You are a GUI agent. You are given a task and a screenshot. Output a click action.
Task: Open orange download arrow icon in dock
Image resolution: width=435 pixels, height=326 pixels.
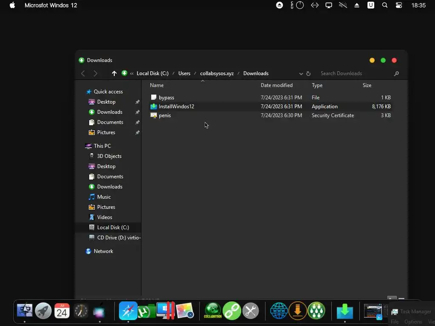(x=298, y=311)
